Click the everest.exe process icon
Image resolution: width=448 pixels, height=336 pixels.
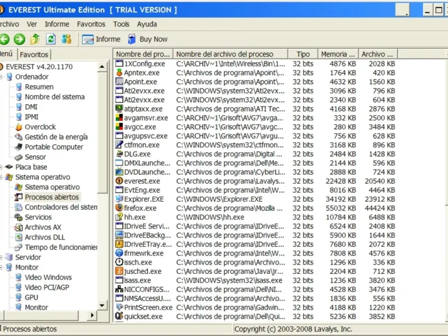119,181
